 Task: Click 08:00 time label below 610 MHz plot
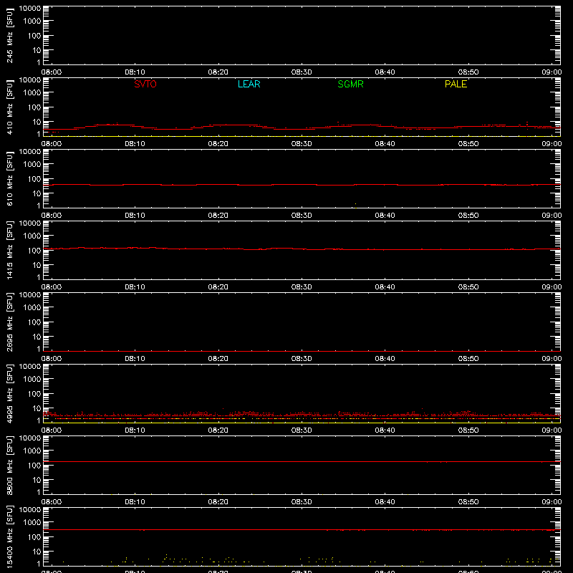click(52, 216)
